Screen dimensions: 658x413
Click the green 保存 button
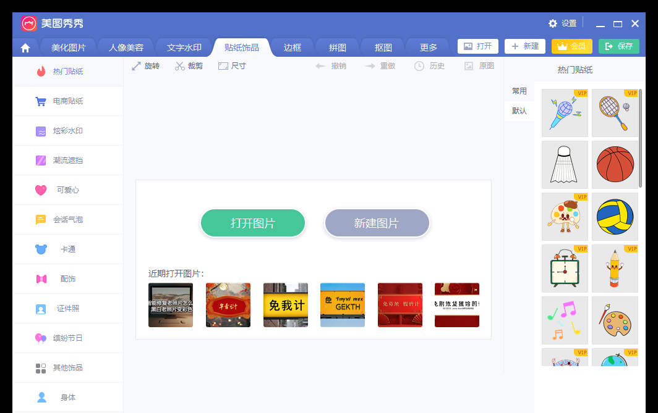[619, 46]
